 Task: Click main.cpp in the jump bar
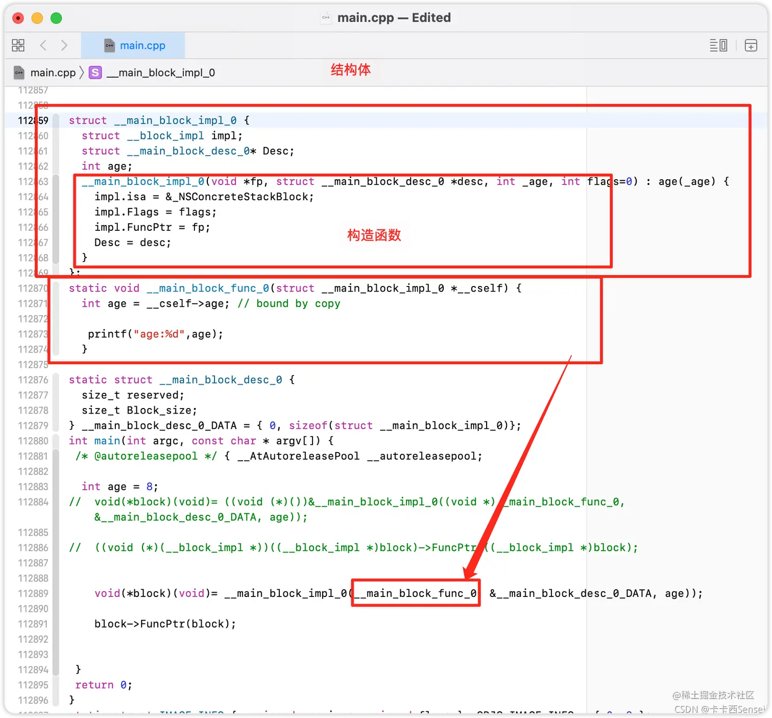tap(53, 73)
